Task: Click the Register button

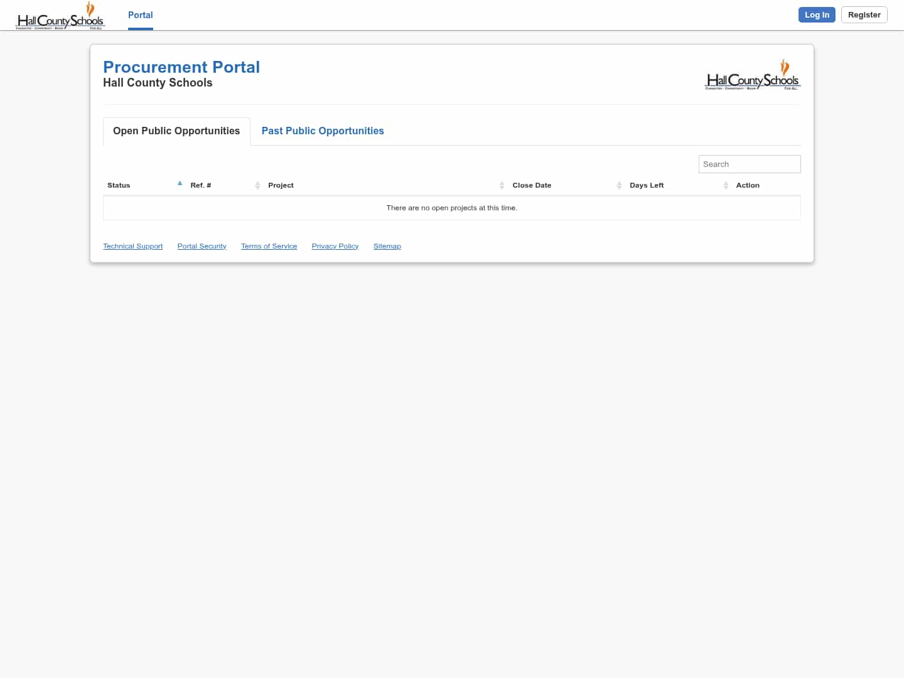Action: (x=864, y=14)
